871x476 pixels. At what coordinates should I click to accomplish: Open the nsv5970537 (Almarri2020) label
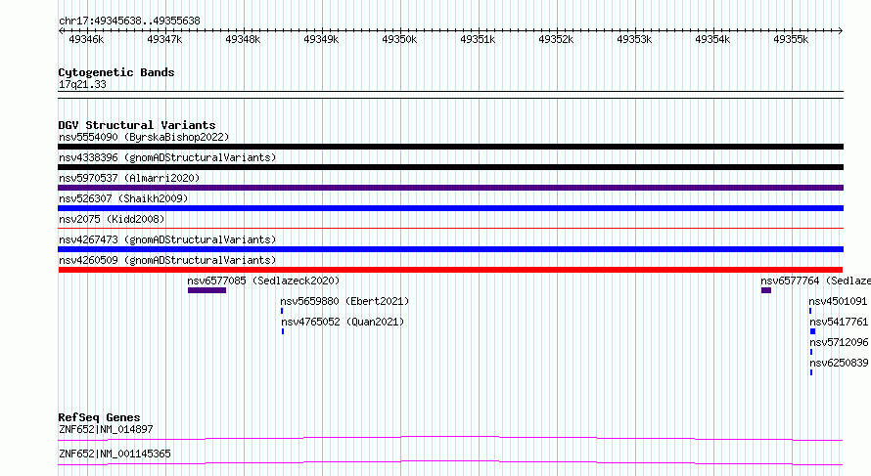pos(129,178)
